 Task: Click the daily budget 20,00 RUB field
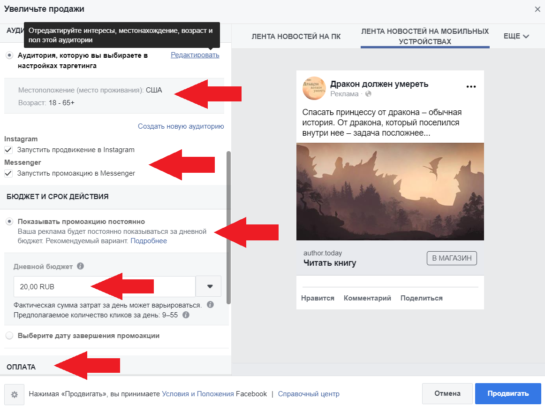coord(104,286)
